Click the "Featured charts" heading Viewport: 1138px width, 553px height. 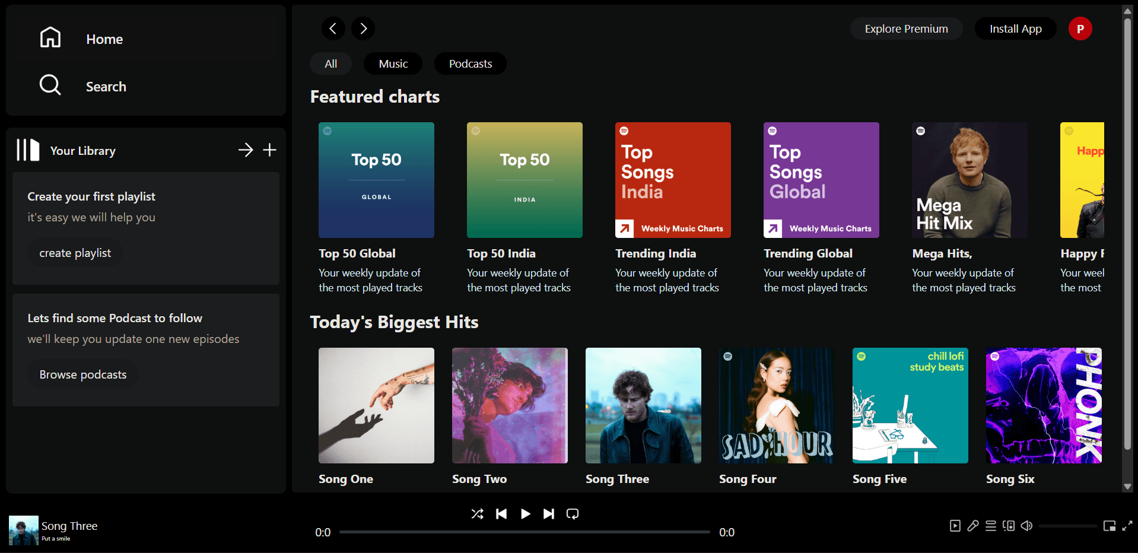point(375,97)
